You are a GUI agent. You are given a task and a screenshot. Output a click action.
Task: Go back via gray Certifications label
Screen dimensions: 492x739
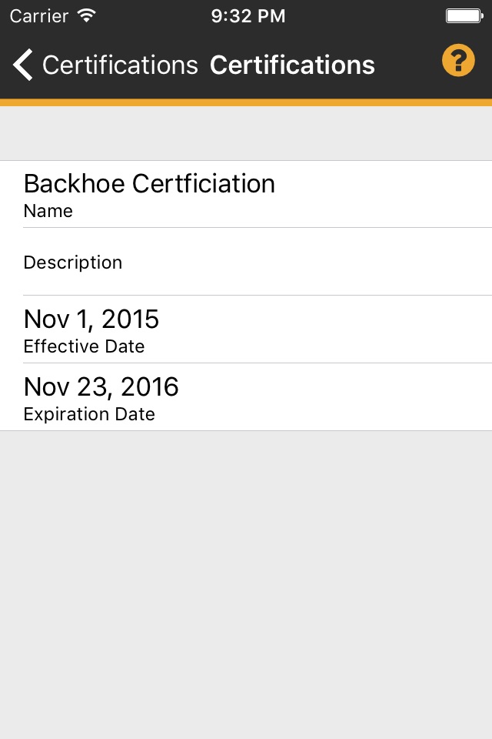120,65
